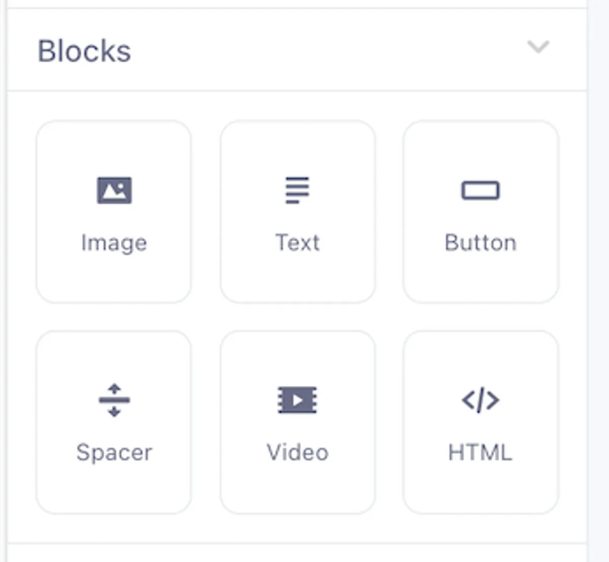Collapse the Blocks section with the chevron
The width and height of the screenshot is (609, 562).
[538, 47]
